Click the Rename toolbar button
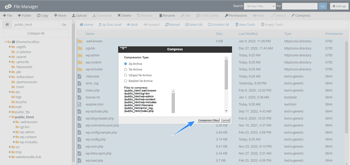This screenshot has width=350, height=165. [x=167, y=16]
